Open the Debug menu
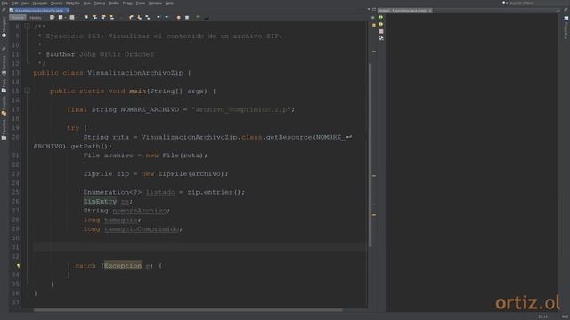Viewport: 570px width, 320px height. (x=99, y=4)
